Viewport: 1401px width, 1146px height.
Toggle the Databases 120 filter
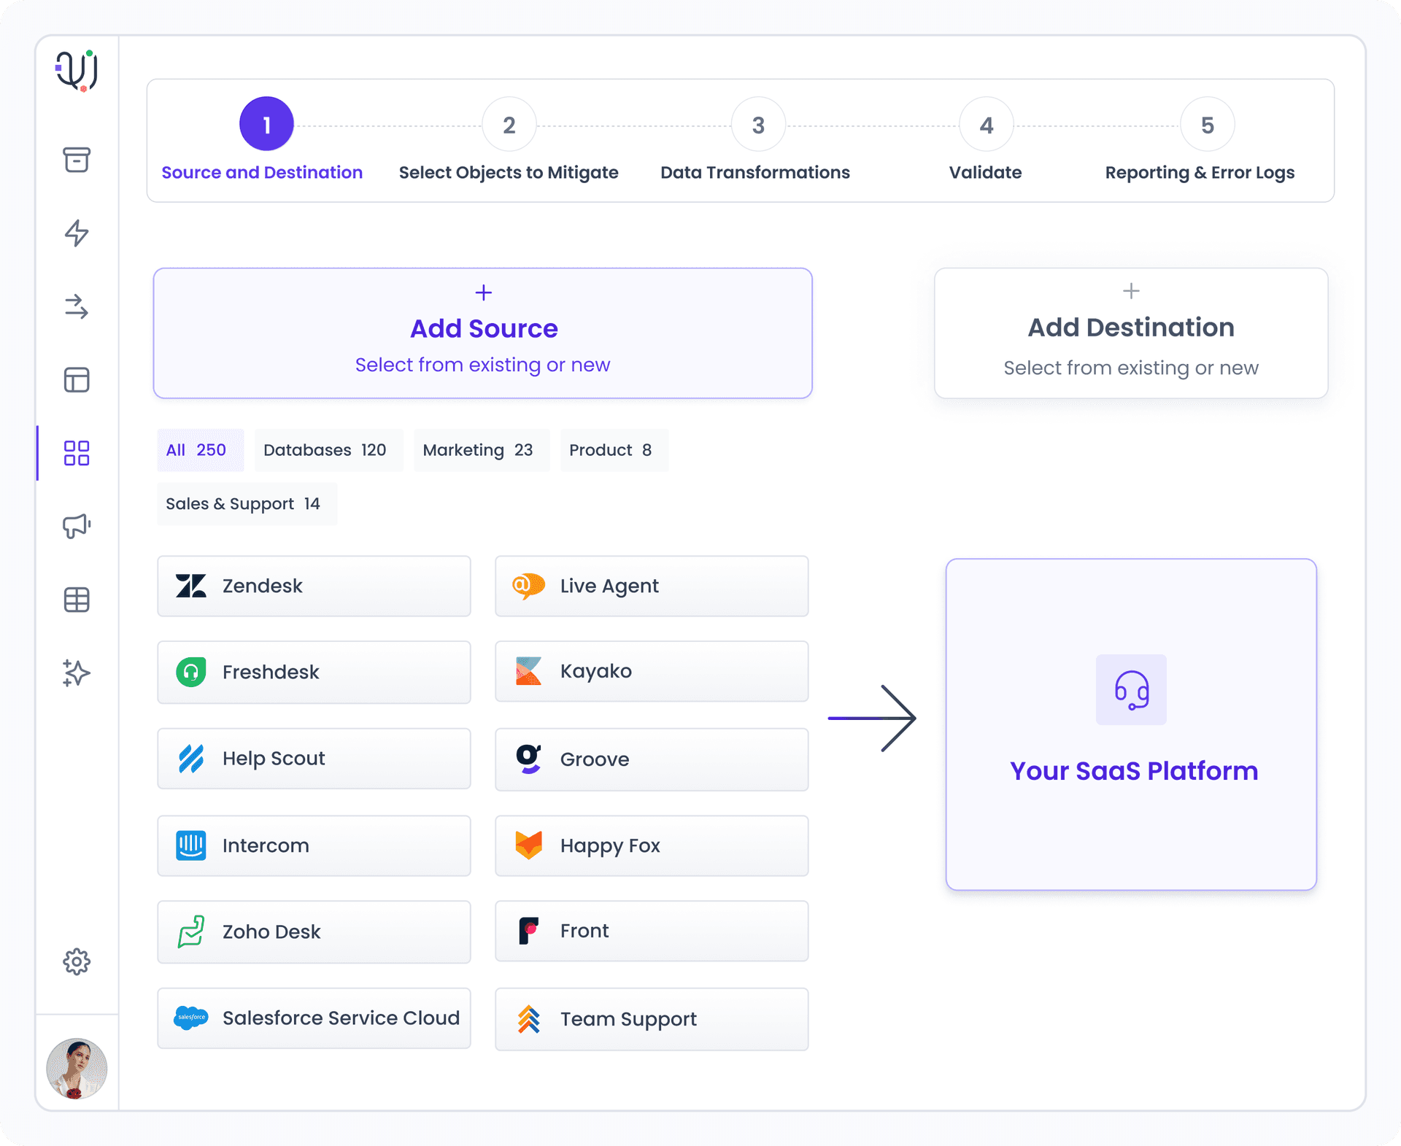click(328, 450)
